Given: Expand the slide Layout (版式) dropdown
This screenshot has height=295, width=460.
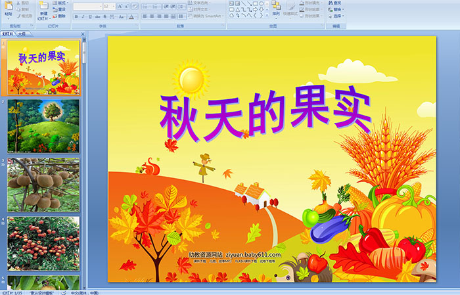Looking at the screenshot, I should 70,3.
